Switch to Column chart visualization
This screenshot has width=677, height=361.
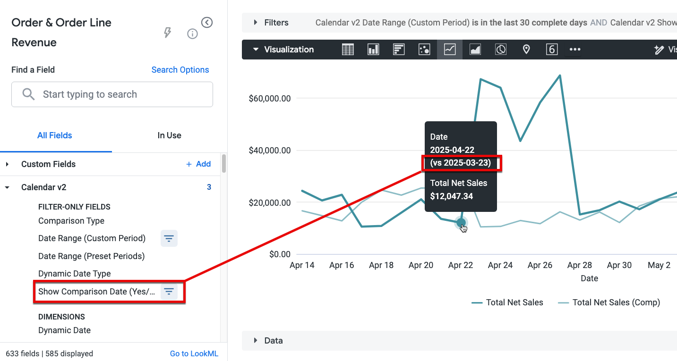tap(373, 50)
